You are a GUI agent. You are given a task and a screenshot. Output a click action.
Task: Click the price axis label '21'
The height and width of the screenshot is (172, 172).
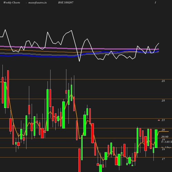[163, 120]
